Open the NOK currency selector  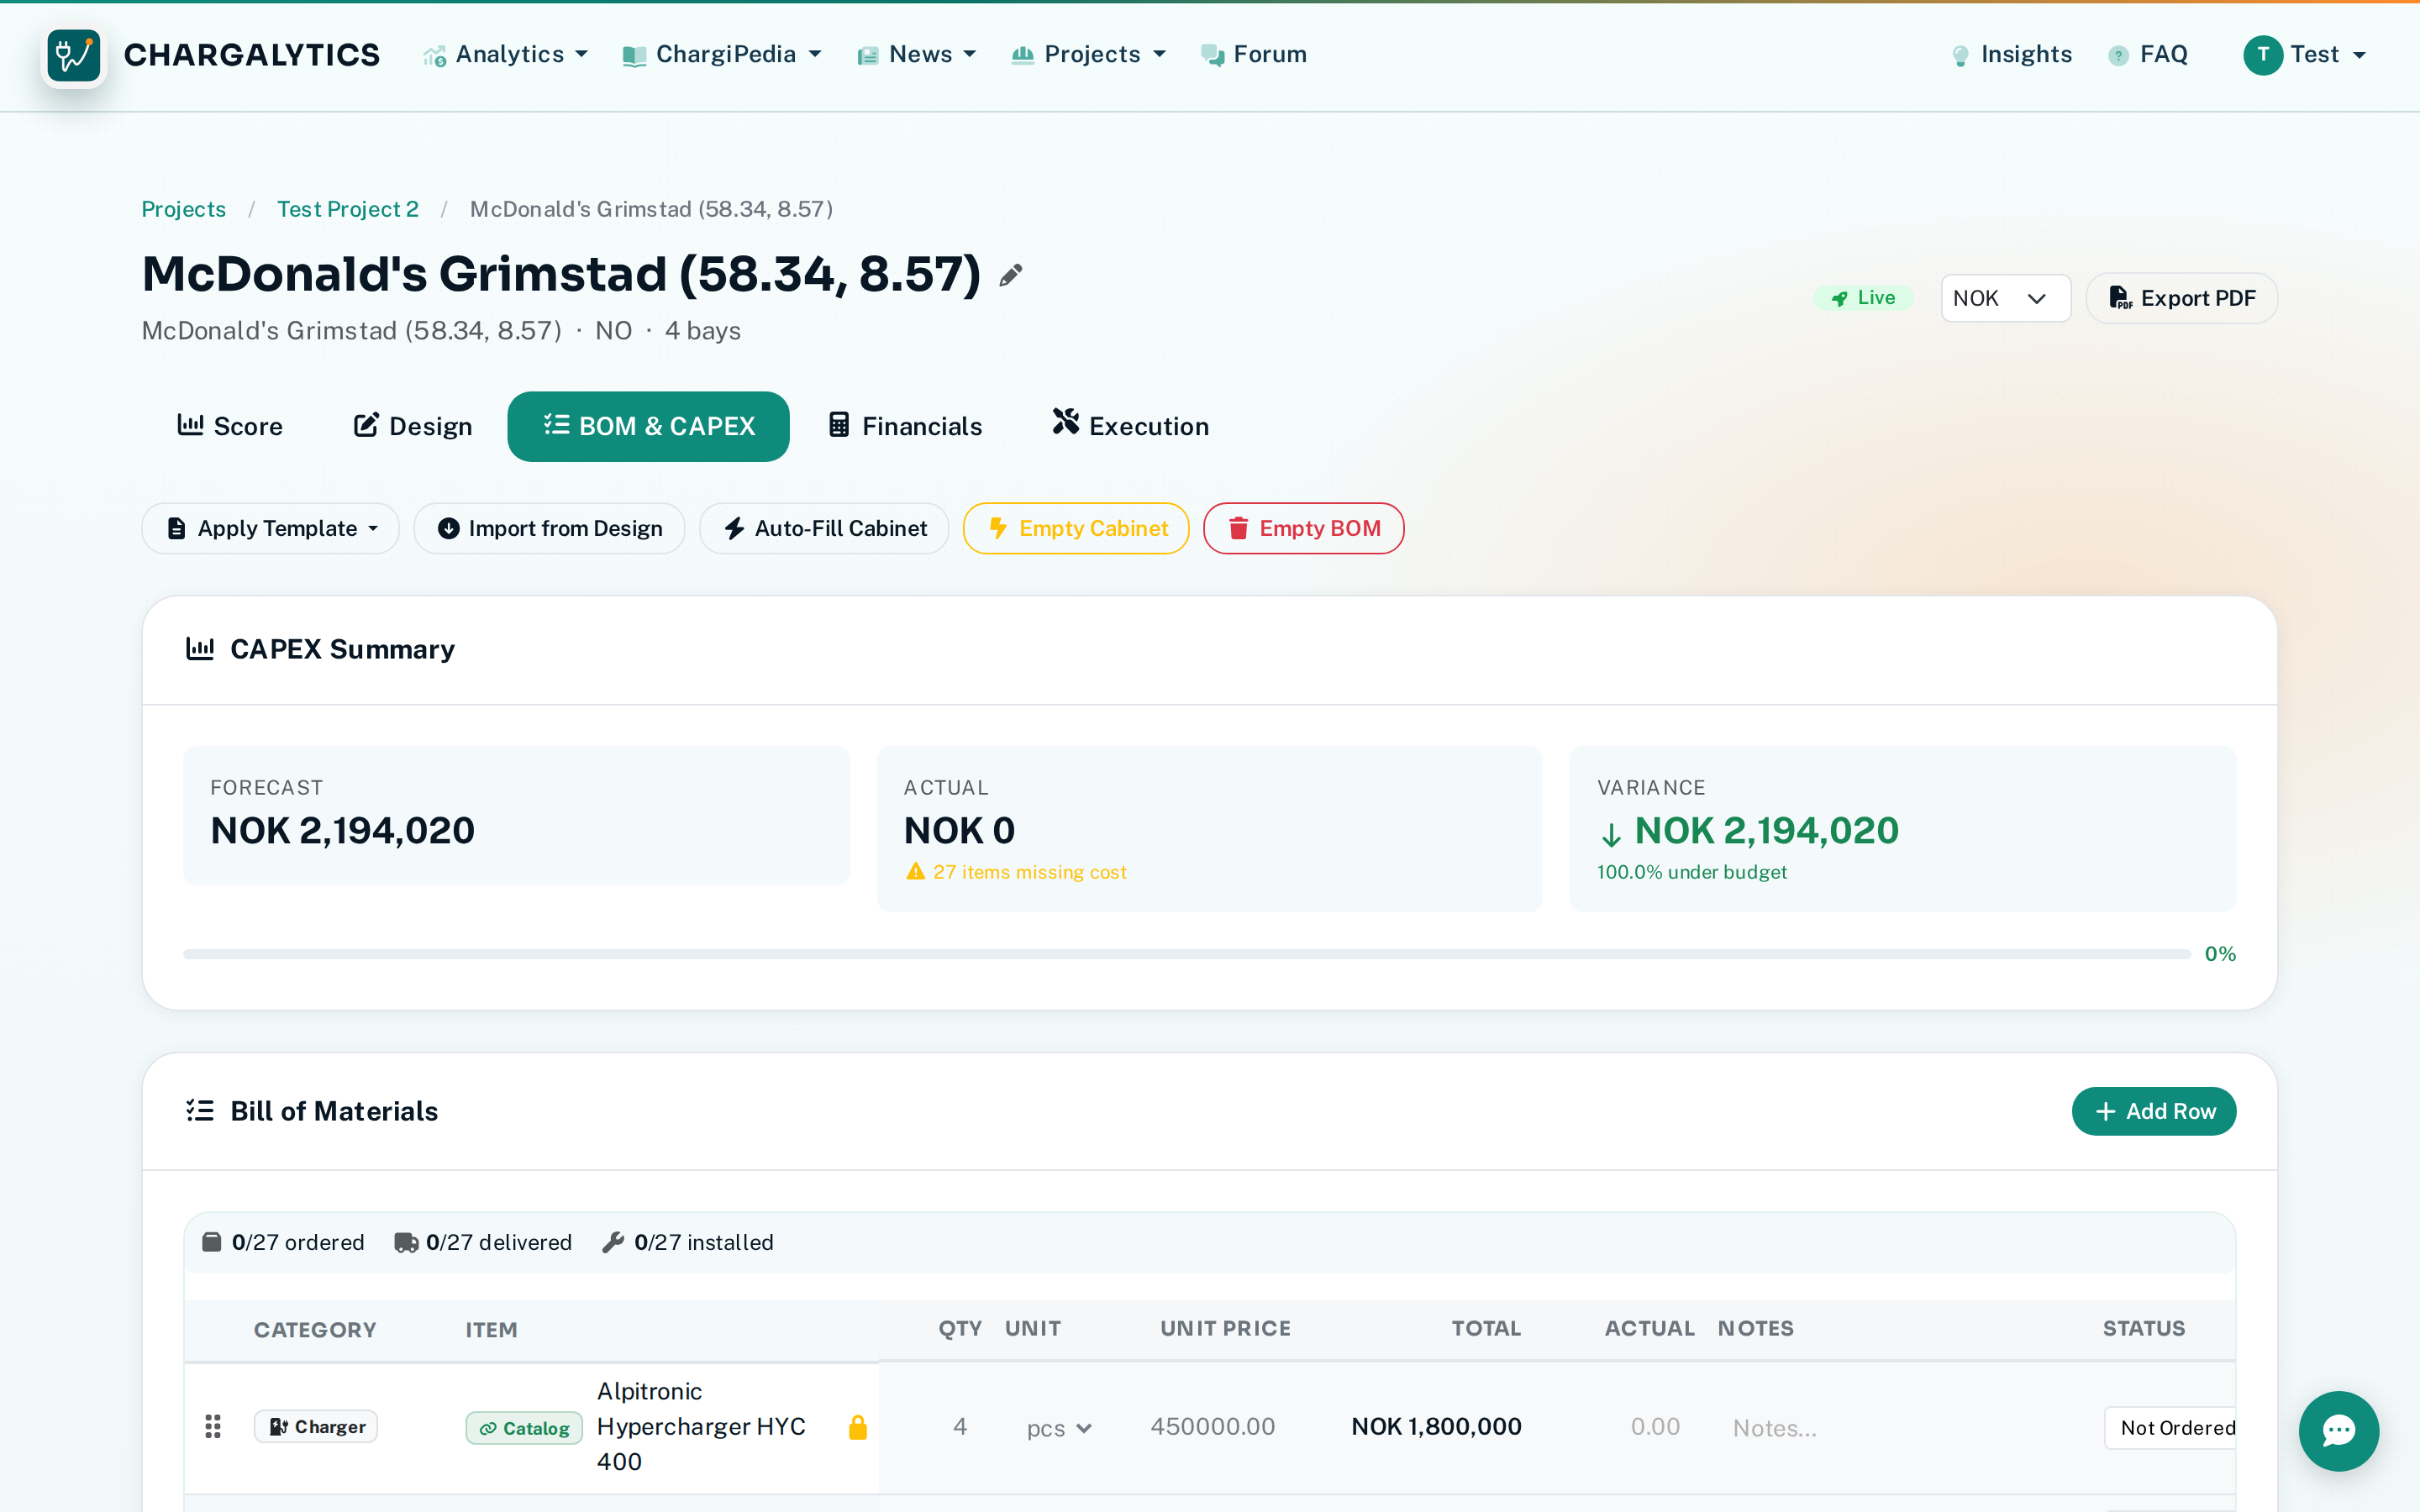point(2005,298)
